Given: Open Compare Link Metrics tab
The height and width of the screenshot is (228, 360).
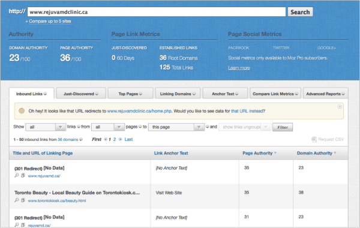Looking at the screenshot, I should (x=275, y=94).
